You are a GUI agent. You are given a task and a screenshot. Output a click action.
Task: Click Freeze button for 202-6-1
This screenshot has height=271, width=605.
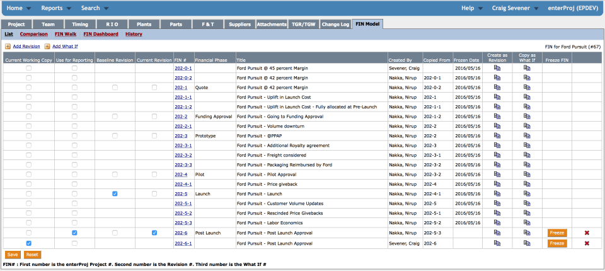point(556,243)
